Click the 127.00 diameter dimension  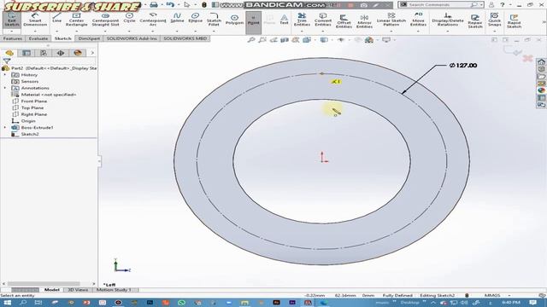(x=463, y=66)
